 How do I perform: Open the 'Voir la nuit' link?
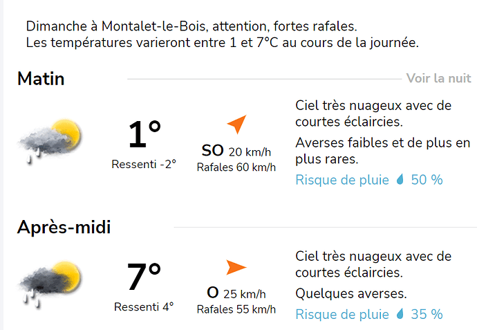[439, 78]
